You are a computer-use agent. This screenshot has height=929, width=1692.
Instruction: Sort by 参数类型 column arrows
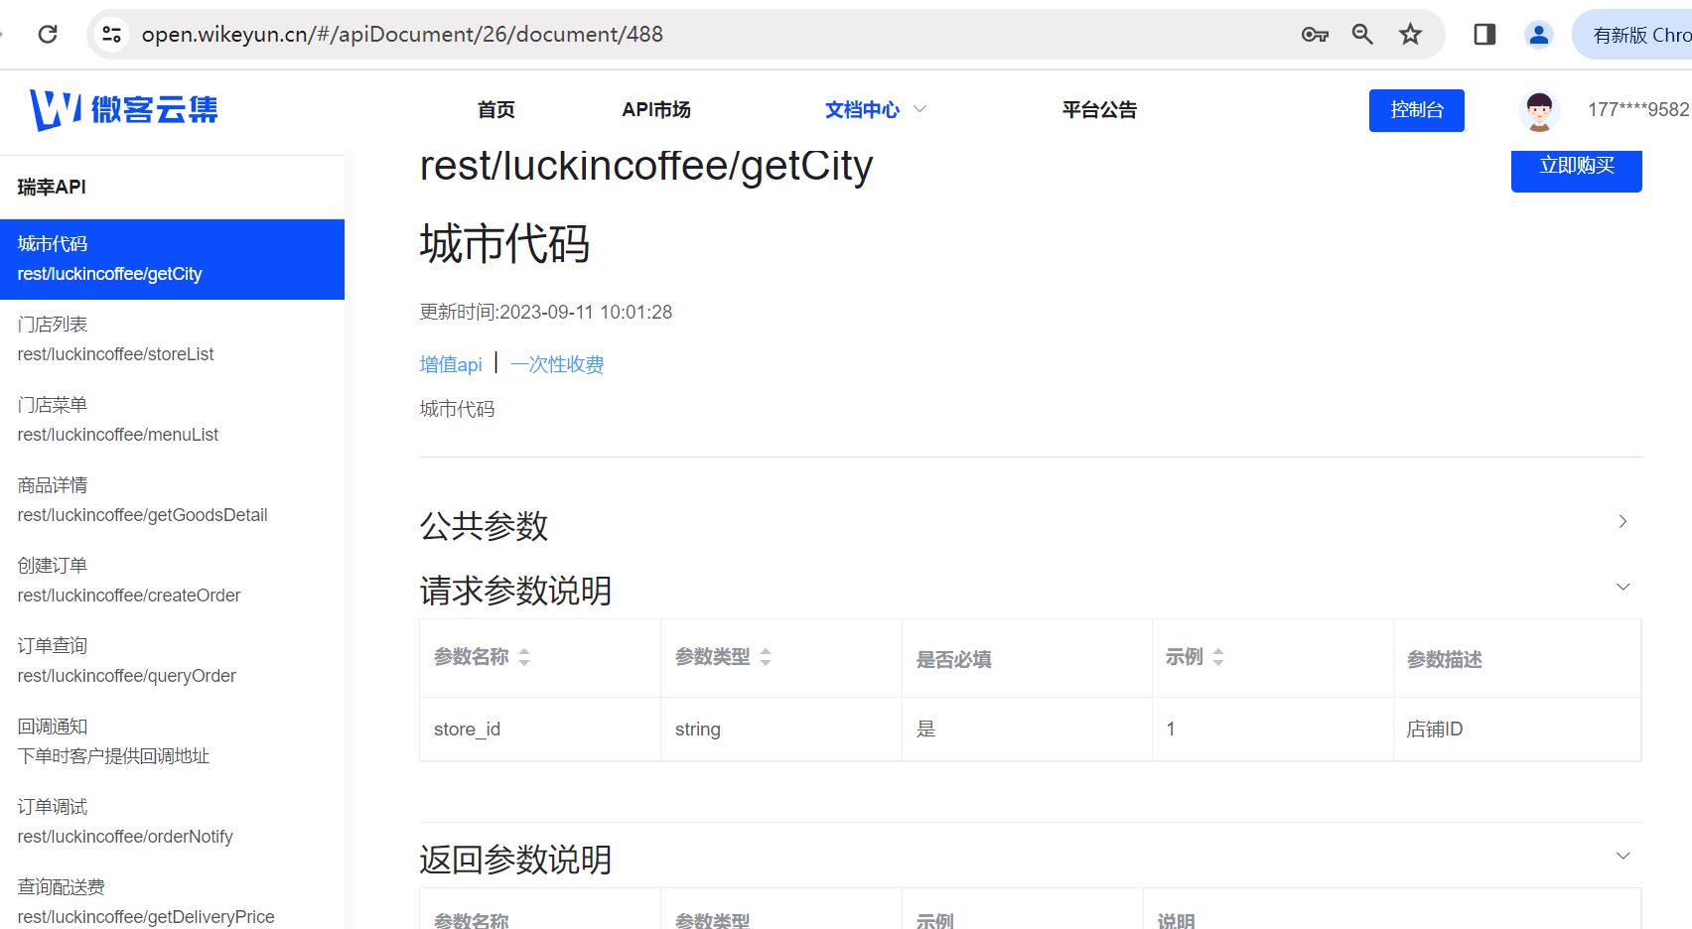[766, 657]
